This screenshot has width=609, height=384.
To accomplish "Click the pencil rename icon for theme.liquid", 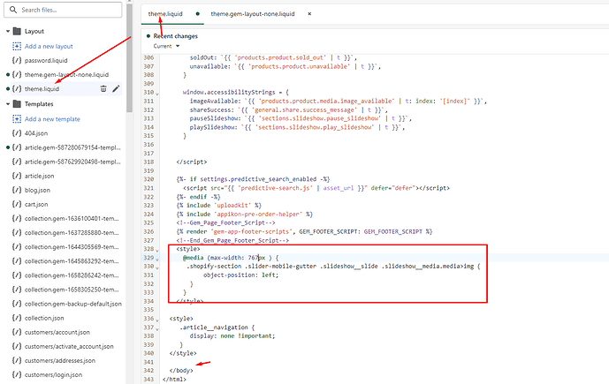I will click(x=117, y=88).
